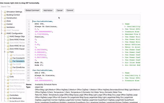Select the Construction tree node
164x103 pixels.
(11, 18)
